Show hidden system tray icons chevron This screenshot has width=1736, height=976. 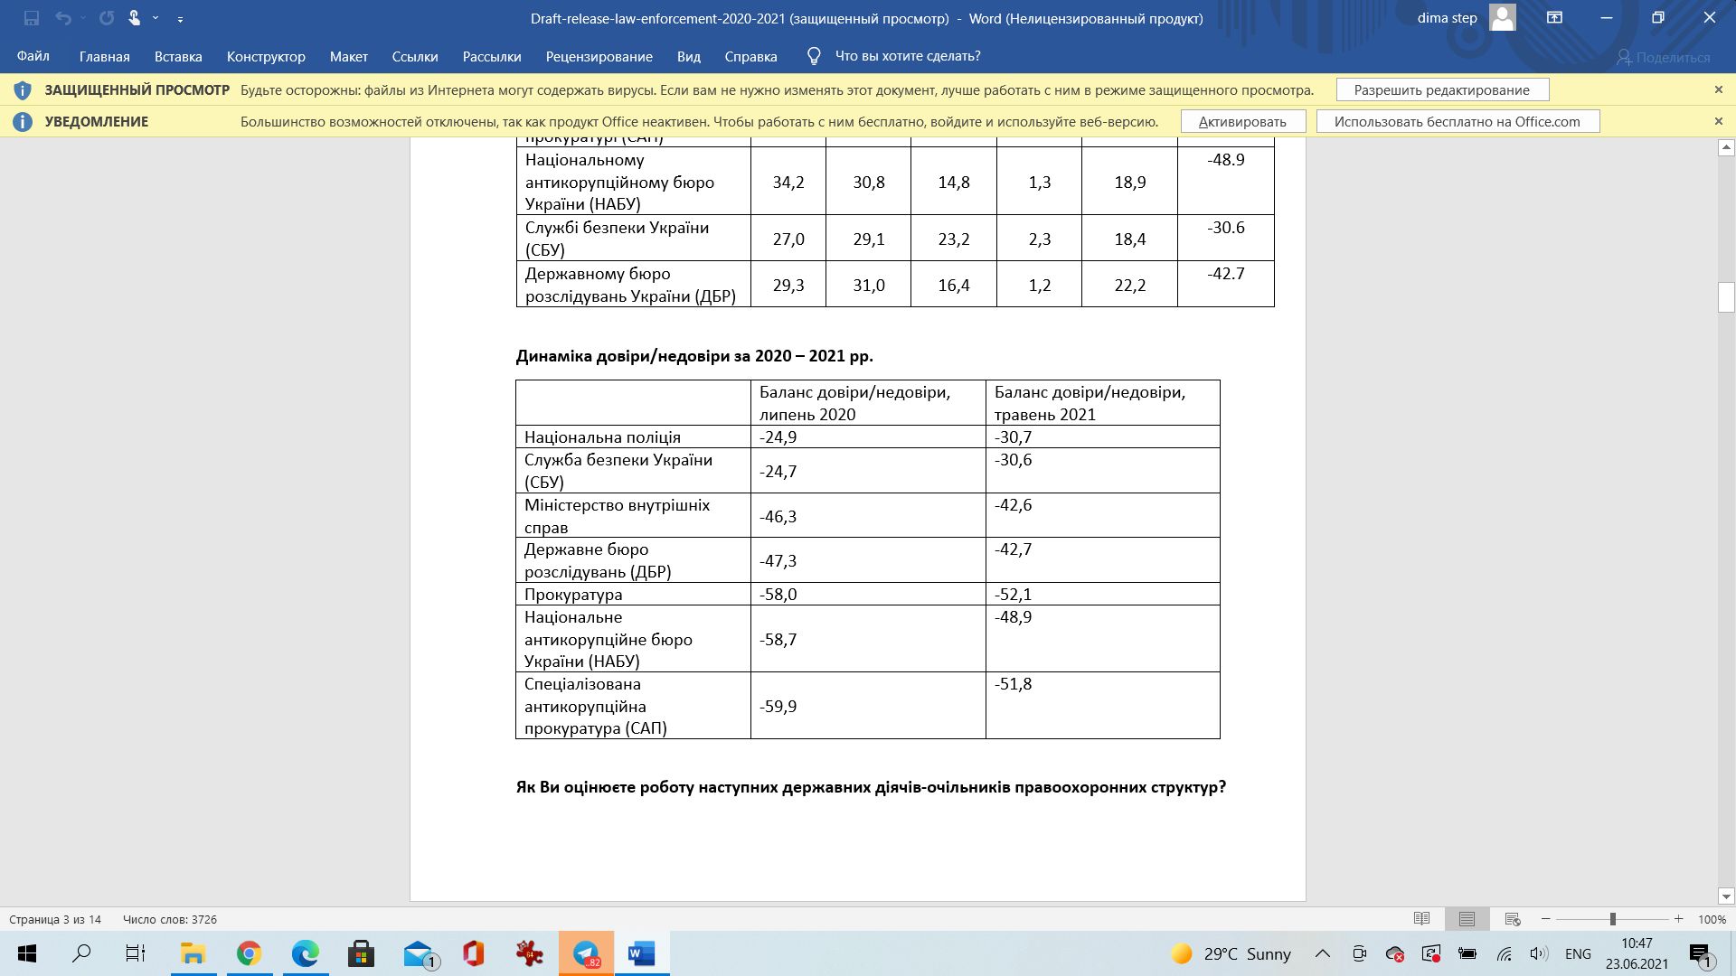tap(1322, 953)
